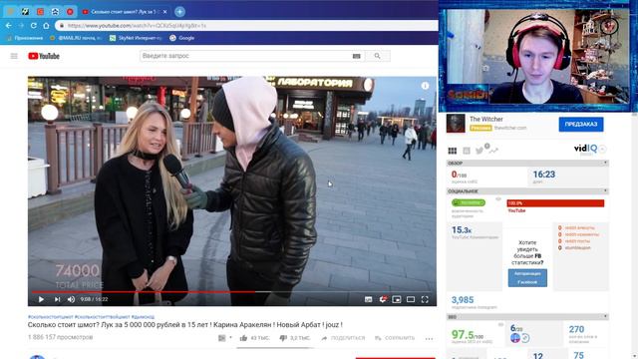Open a new browser tab
The width and height of the screenshot is (638, 359).
179,11
